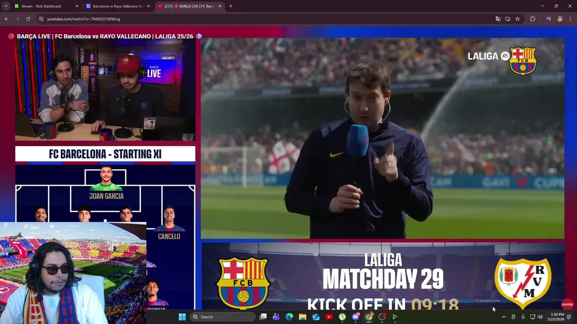Open Task View from the taskbar

click(x=263, y=317)
